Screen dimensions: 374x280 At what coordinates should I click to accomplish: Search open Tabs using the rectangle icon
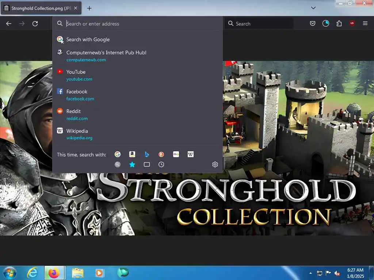(x=147, y=164)
